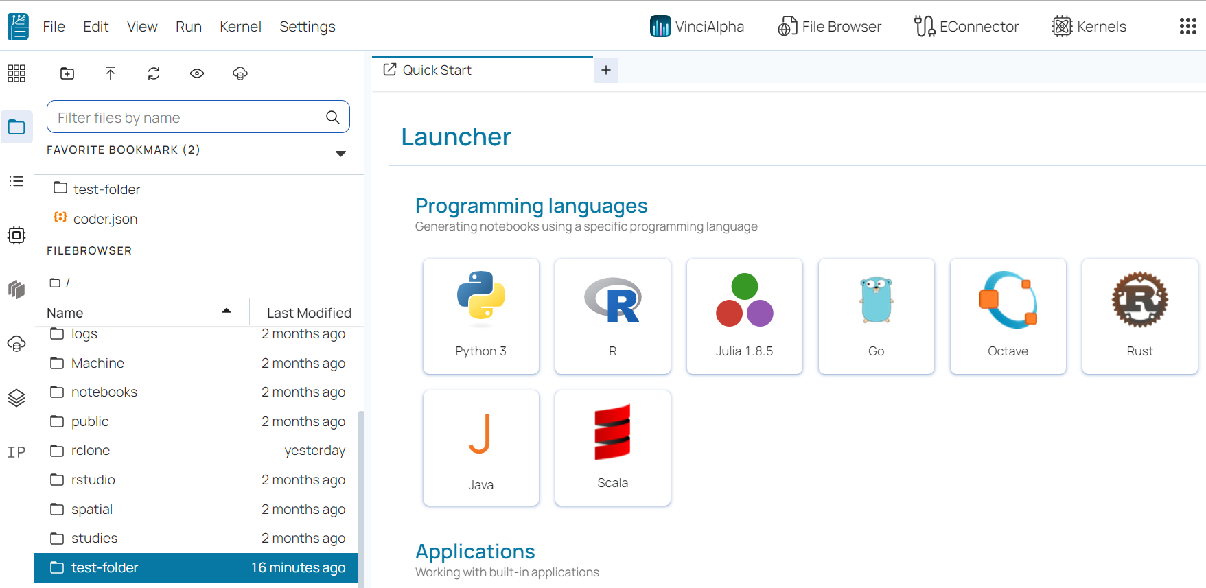The width and height of the screenshot is (1206, 588).
Task: Create a new folder with toolbar icon
Action: pos(67,73)
